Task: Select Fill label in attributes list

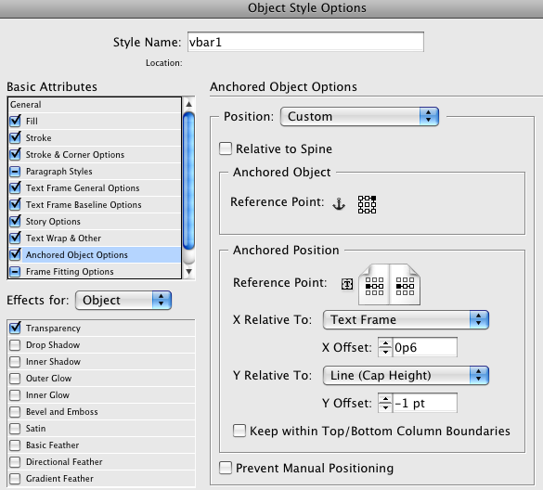Action: pos(32,122)
